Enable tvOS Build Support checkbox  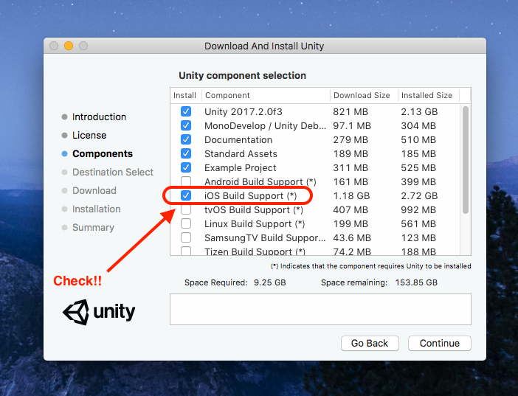pyautogui.click(x=186, y=209)
